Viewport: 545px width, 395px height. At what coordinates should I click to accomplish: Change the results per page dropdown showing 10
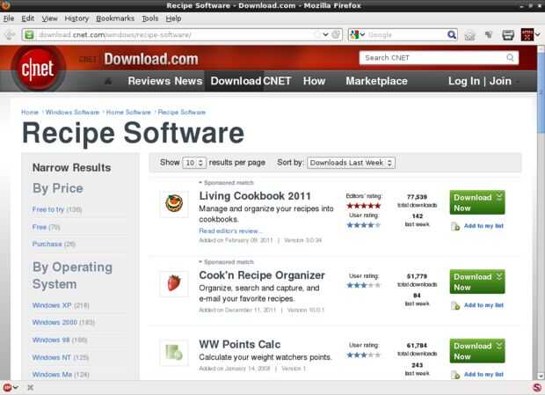(194, 163)
